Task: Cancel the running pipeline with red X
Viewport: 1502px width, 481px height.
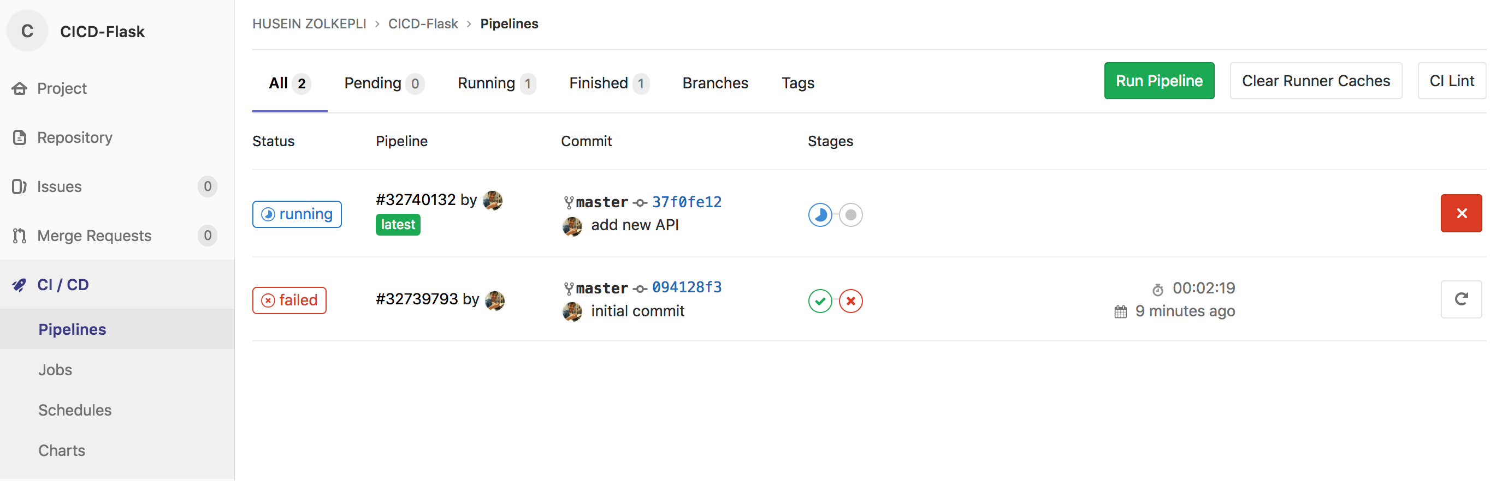Action: coord(1461,213)
